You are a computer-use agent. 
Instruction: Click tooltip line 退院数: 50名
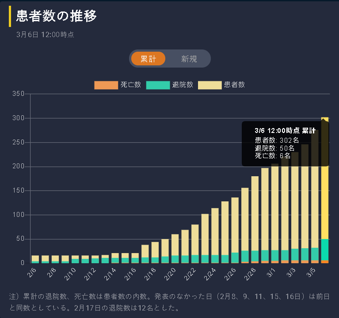pyautogui.click(x=274, y=148)
